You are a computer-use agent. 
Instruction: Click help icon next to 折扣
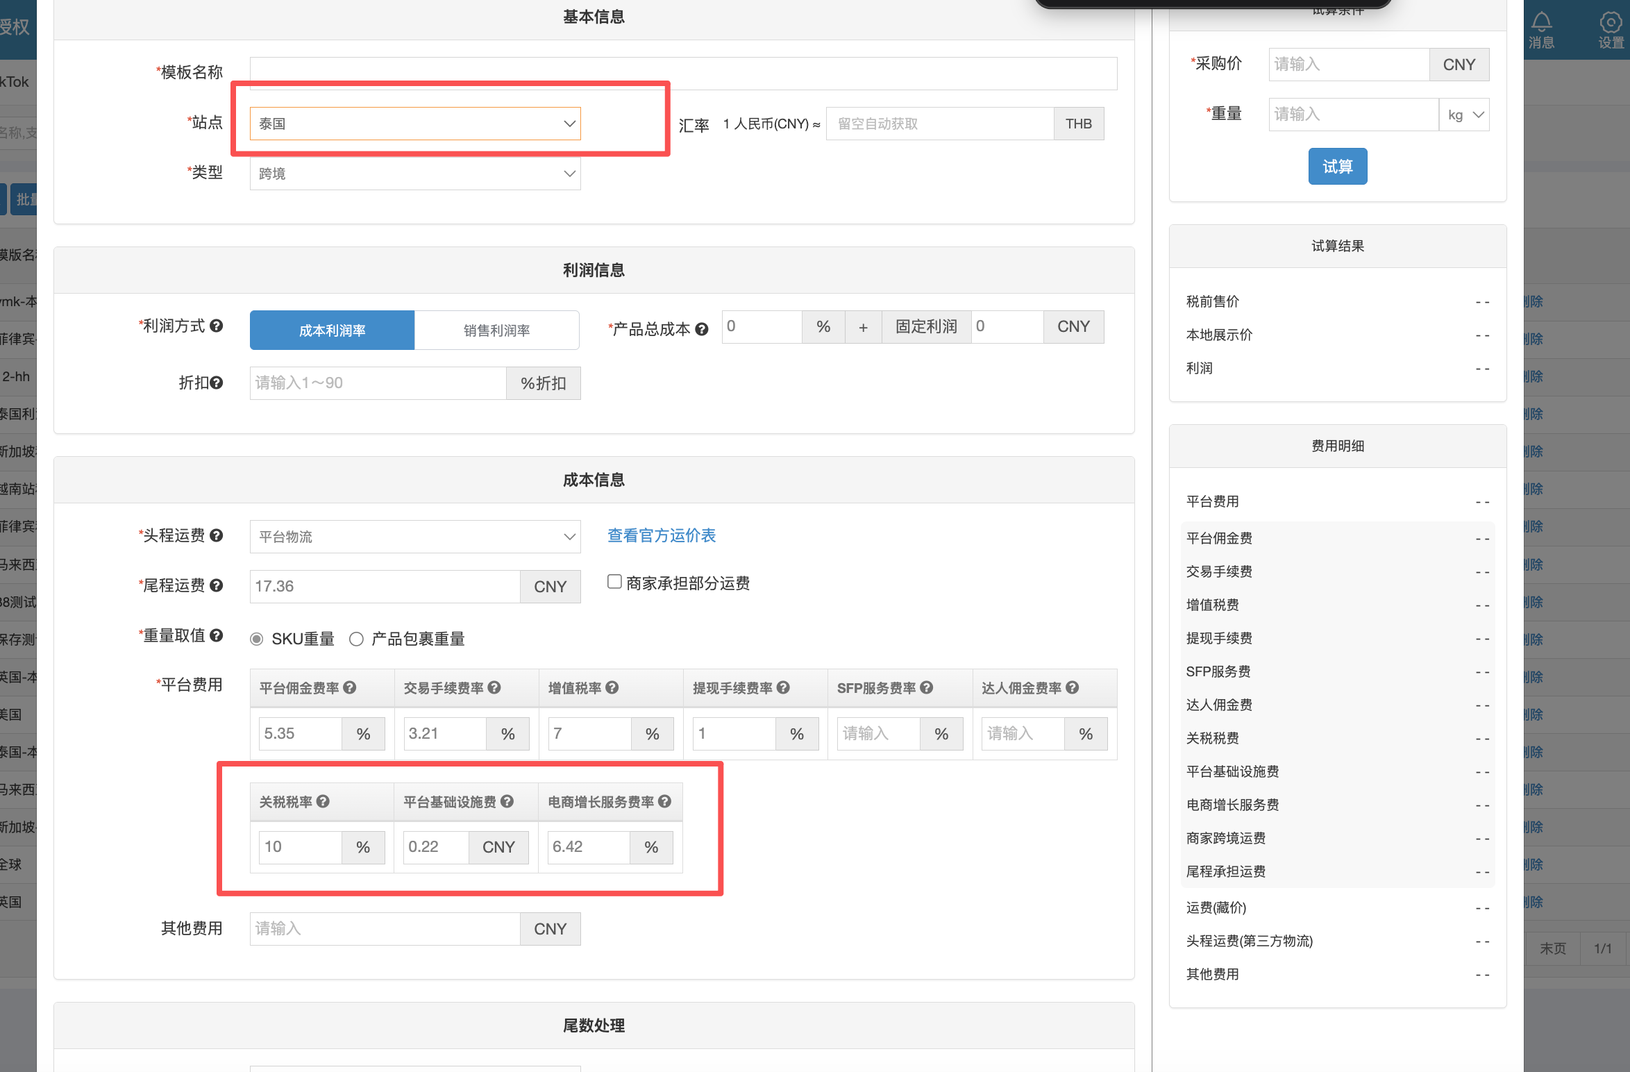tap(217, 383)
